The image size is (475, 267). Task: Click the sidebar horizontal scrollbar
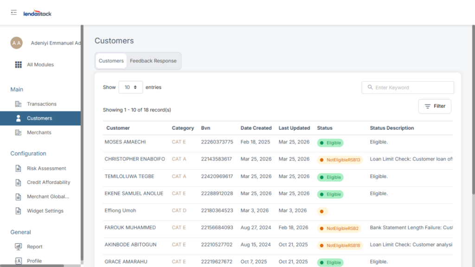tap(32, 266)
